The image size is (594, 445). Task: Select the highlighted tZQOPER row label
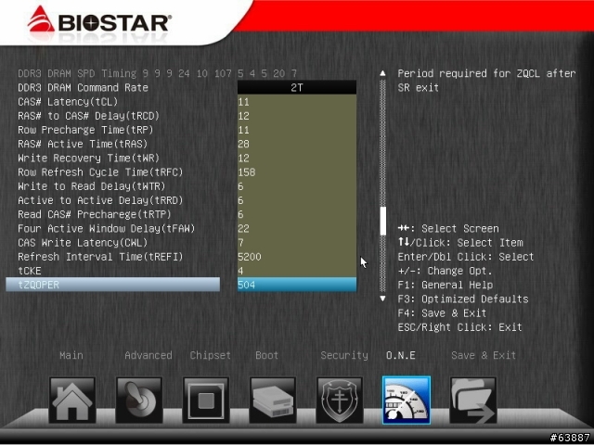click(x=113, y=285)
